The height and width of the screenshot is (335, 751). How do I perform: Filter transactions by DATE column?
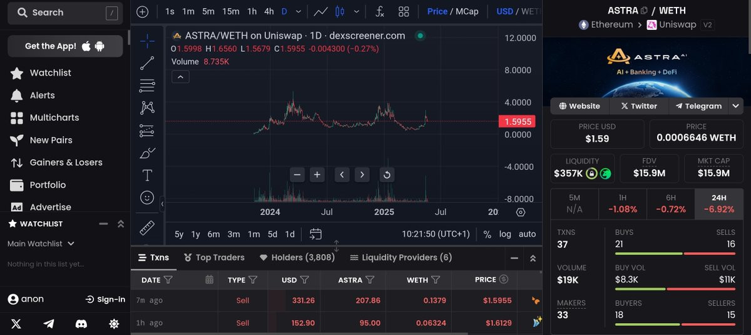coord(168,280)
